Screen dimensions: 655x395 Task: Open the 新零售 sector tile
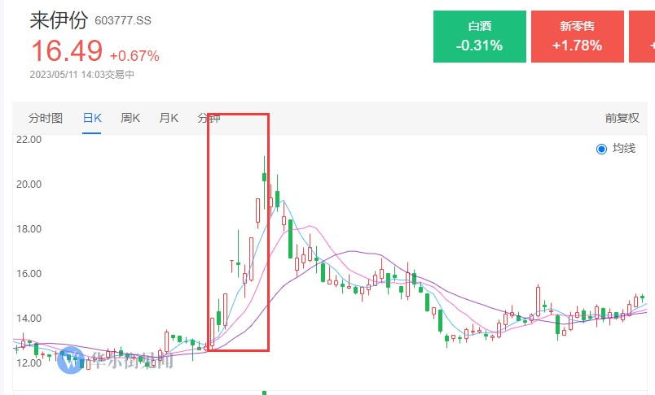tap(578, 37)
